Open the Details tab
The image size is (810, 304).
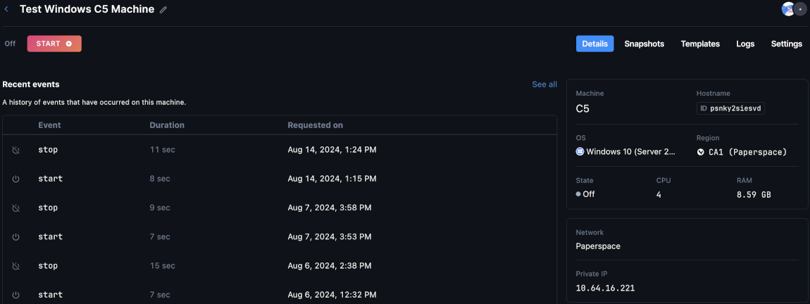pyautogui.click(x=594, y=44)
